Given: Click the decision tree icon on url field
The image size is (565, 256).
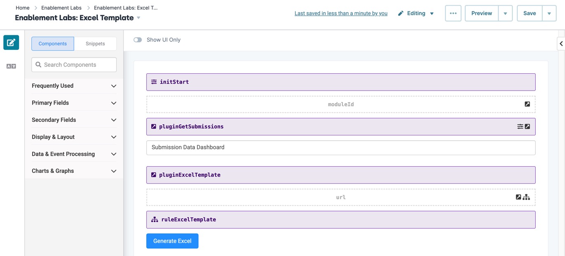Looking at the screenshot, I should [x=526, y=197].
